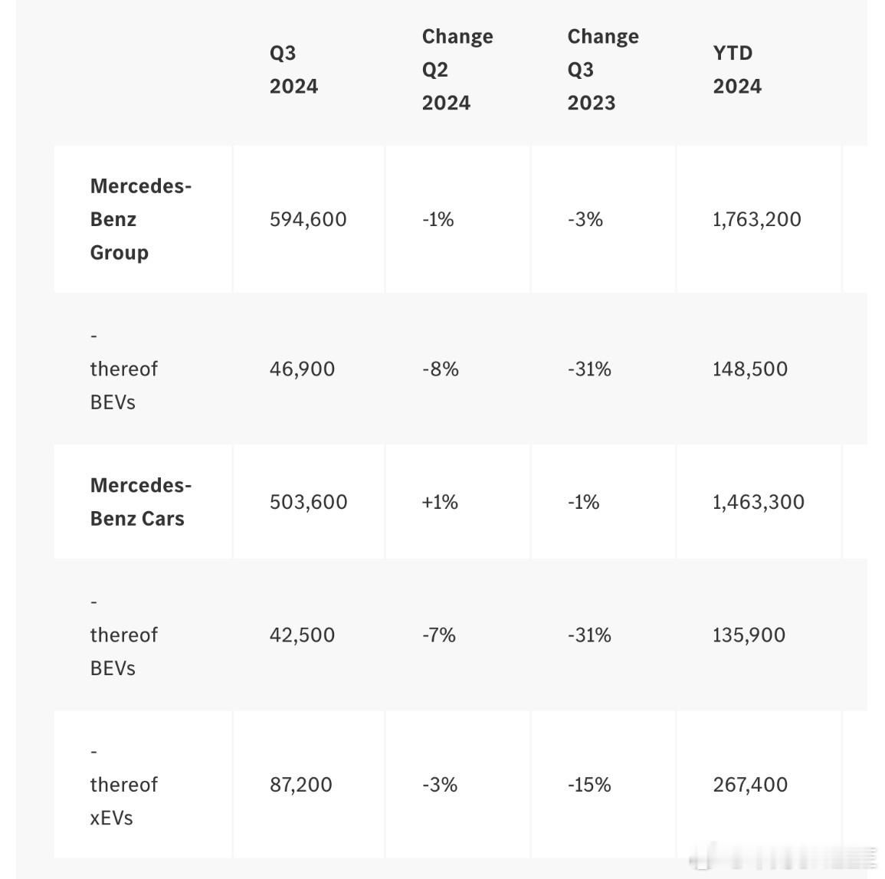Screen dimensions: 885x879
Task: Select the 135,900 YTD value
Action: 749,635
